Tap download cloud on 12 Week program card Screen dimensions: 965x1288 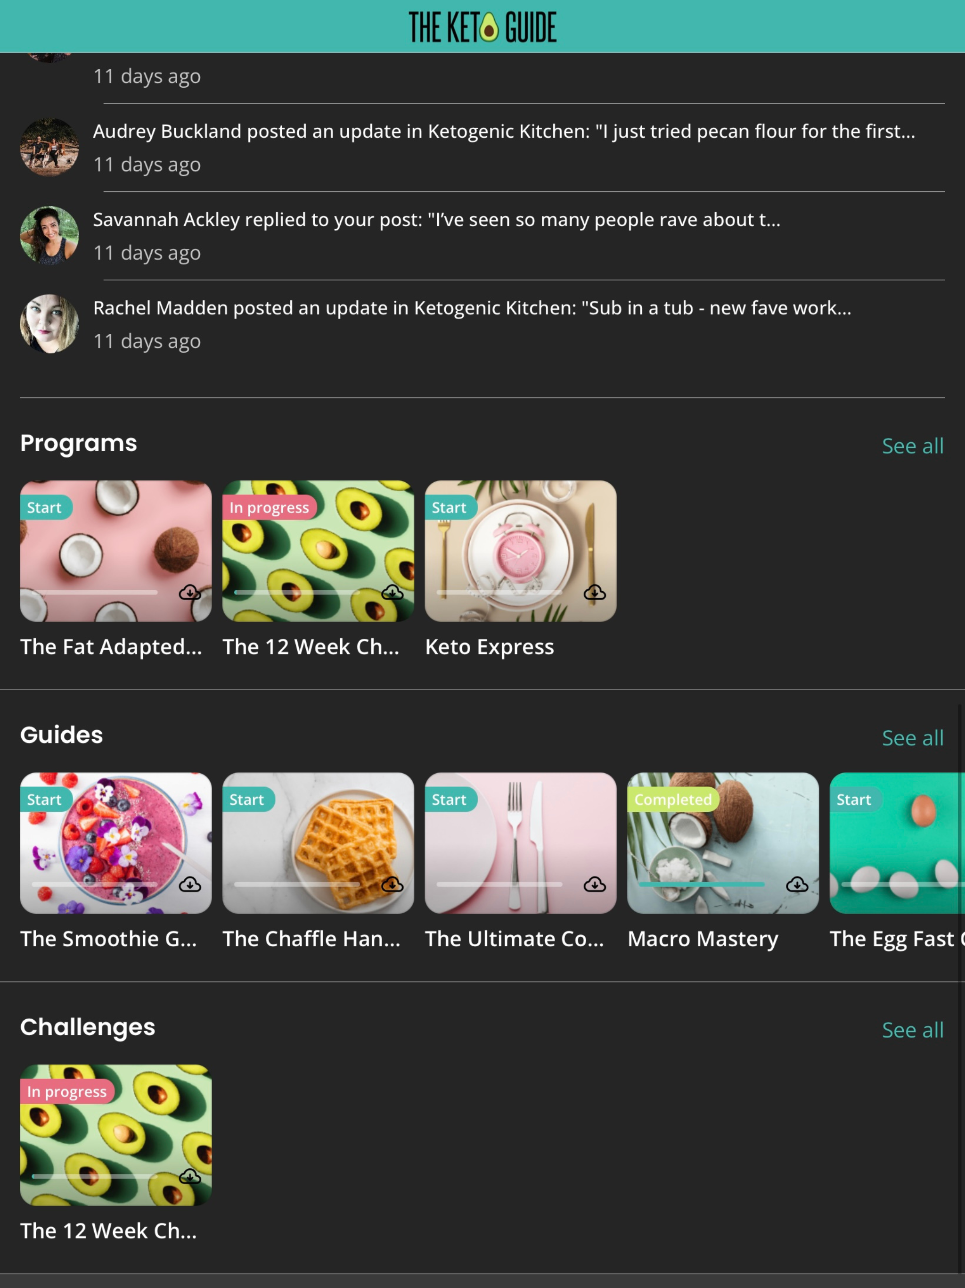point(393,592)
